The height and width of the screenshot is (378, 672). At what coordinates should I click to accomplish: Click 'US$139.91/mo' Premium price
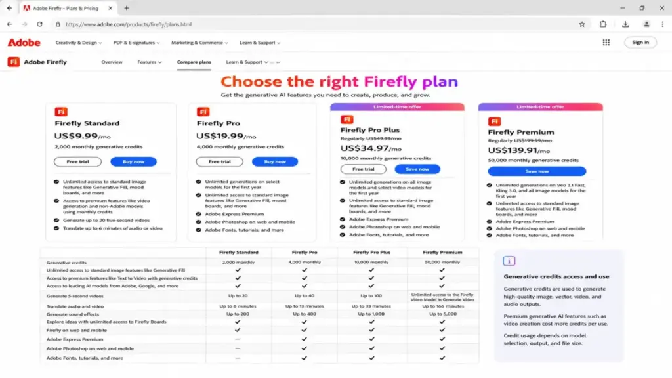(x=519, y=150)
